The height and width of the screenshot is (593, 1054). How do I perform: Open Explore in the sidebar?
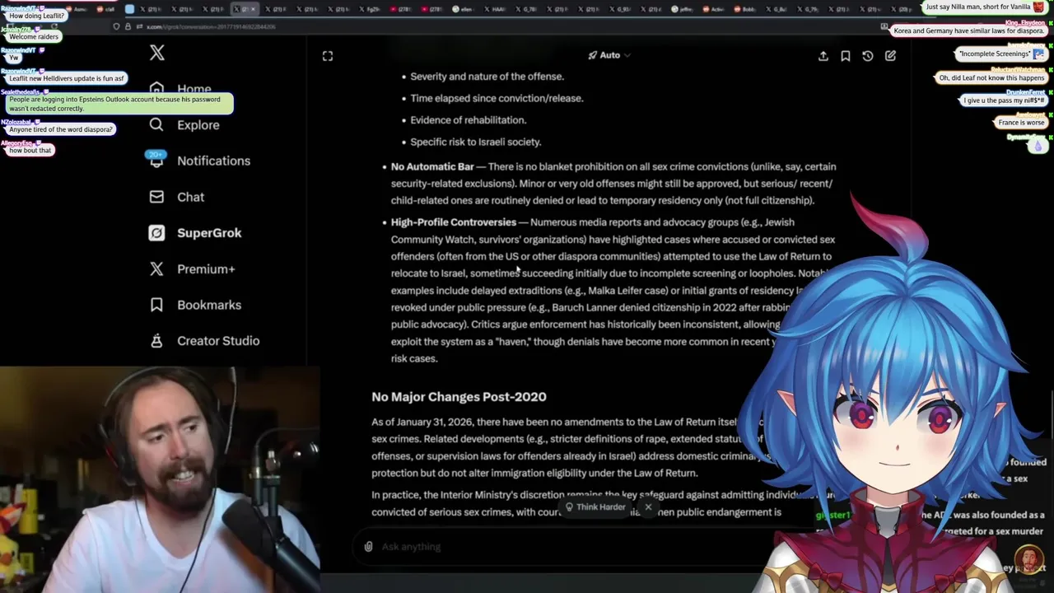[198, 125]
